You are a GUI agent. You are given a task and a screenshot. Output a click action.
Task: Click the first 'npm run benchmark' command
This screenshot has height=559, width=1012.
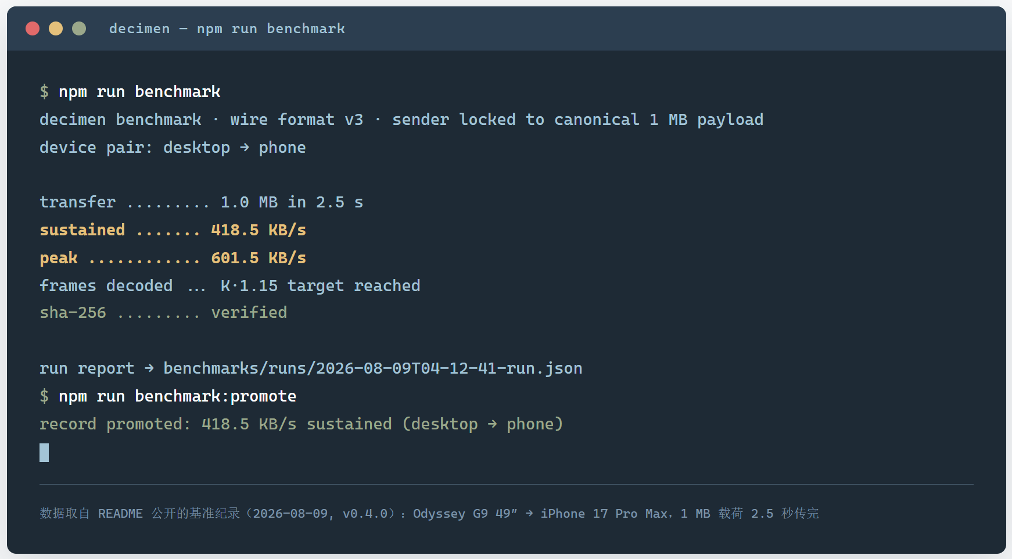click(139, 92)
